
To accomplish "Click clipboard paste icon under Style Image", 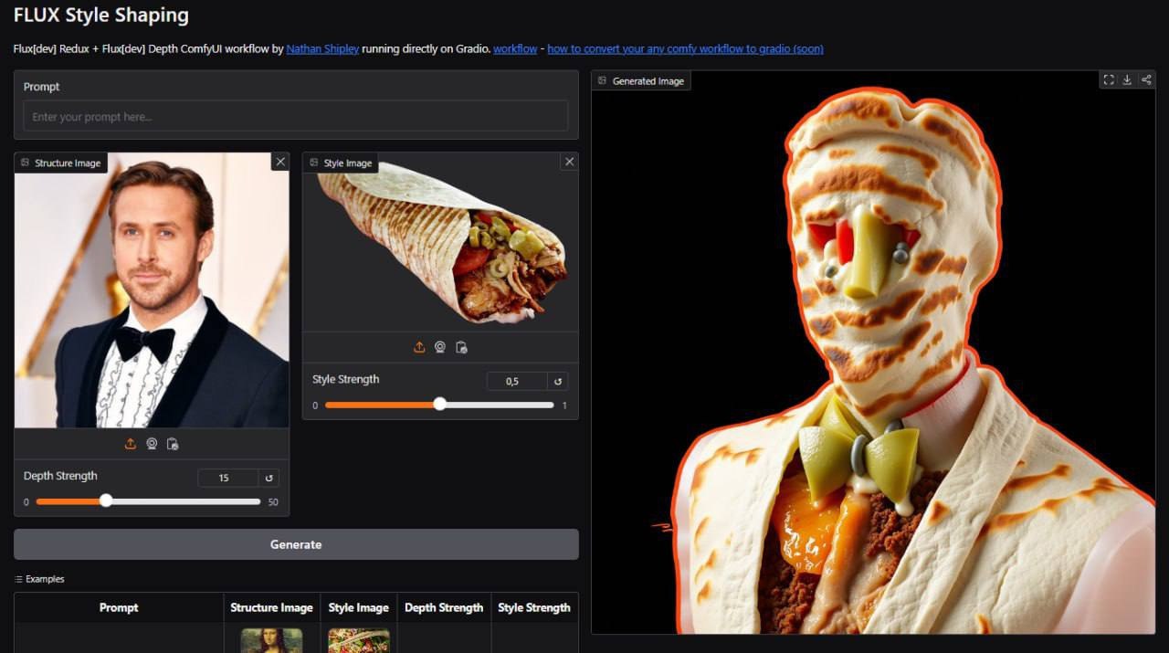I will [x=461, y=347].
